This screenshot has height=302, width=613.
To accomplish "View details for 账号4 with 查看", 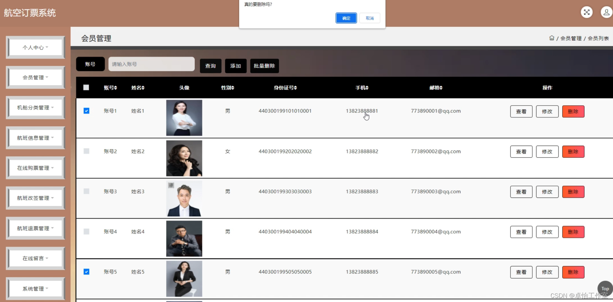I will point(521,232).
